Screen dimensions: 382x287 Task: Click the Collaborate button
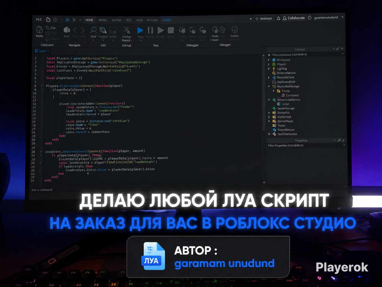click(294, 18)
